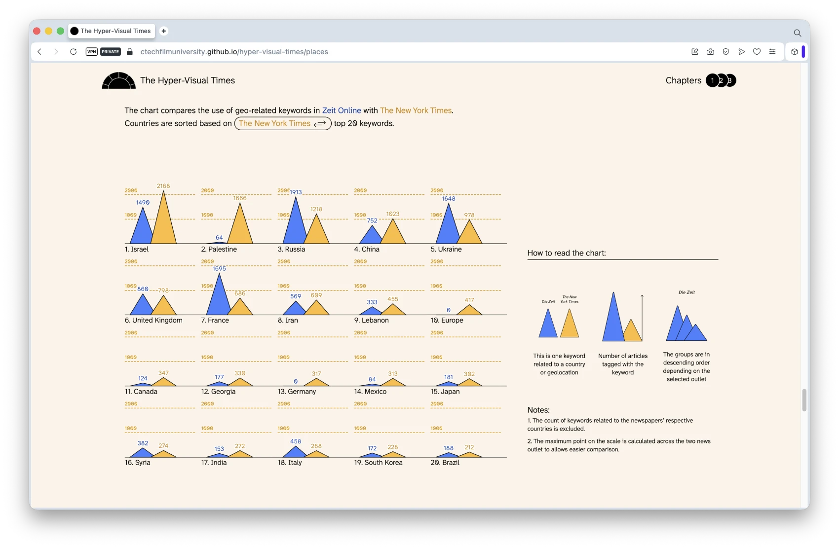Go to chapter 1 circle

click(x=712, y=80)
